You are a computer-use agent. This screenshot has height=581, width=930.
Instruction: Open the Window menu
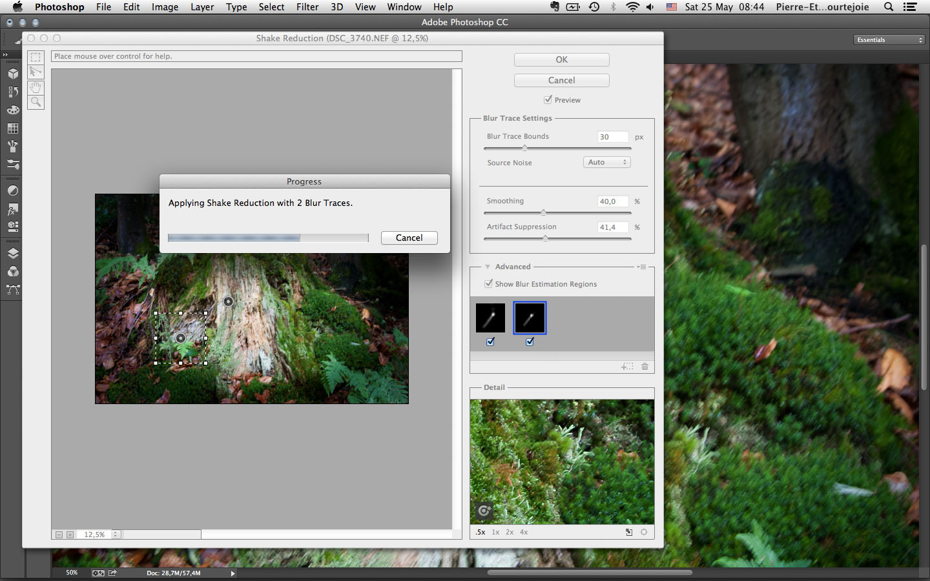pyautogui.click(x=404, y=7)
